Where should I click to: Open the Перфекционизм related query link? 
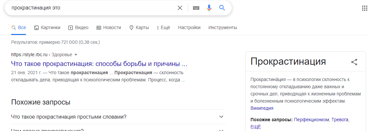pyautogui.click(x=312, y=120)
